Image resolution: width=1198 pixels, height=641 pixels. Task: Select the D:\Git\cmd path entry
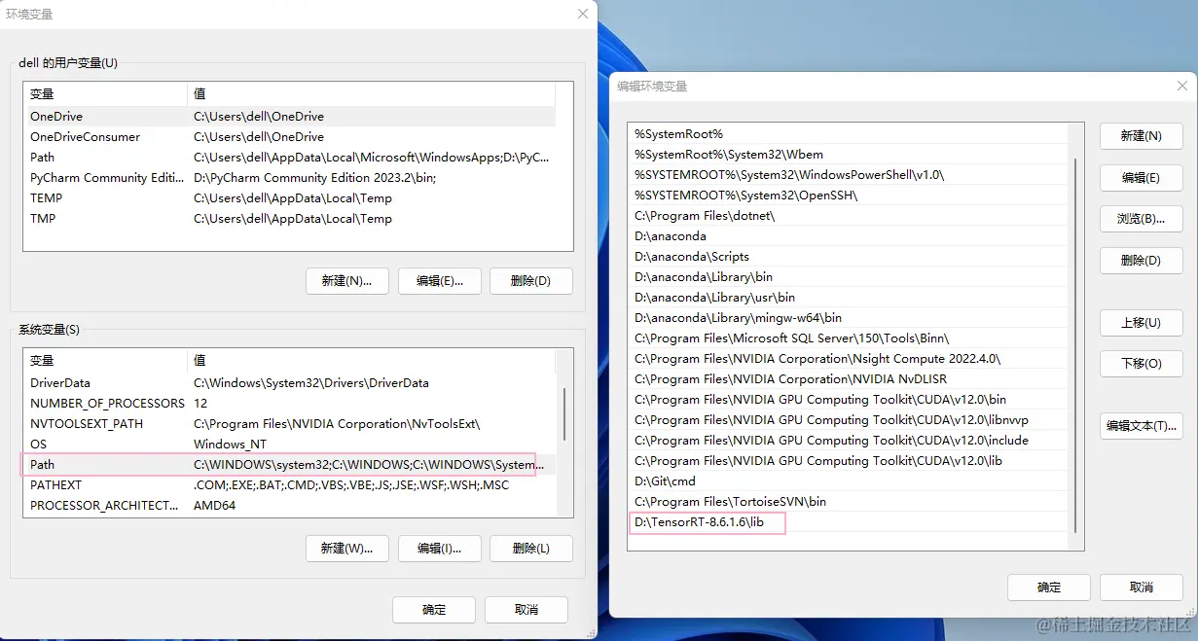[848, 481]
